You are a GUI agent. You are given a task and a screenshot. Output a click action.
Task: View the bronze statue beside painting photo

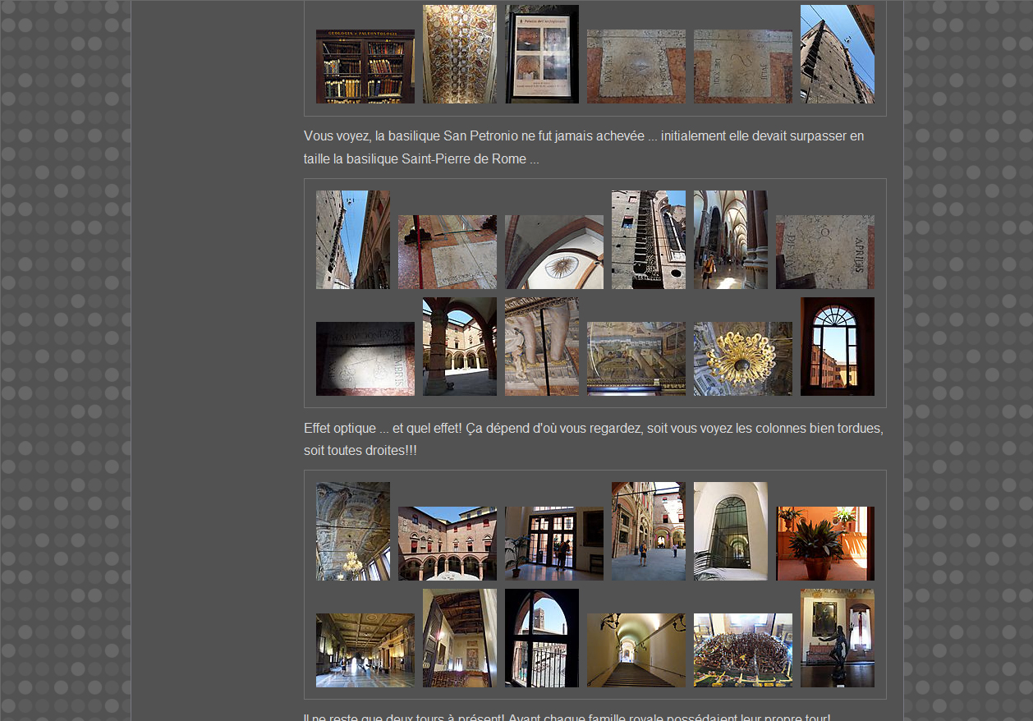(837, 638)
